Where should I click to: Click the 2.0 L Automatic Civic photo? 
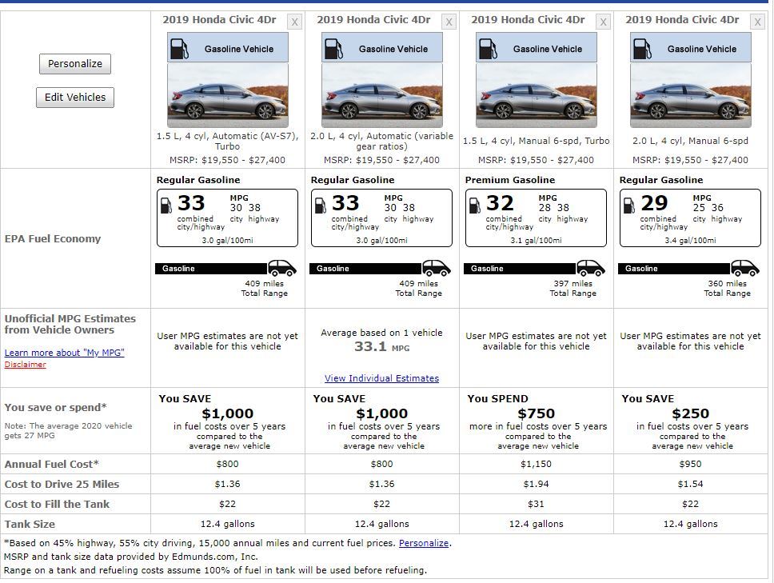pos(382,95)
